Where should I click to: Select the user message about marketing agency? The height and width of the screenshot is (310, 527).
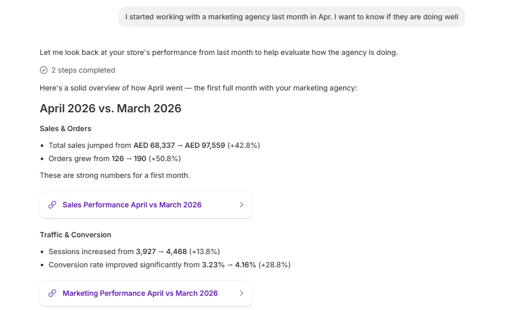click(291, 17)
